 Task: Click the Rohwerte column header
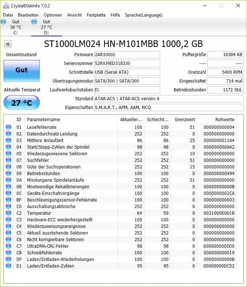point(217,120)
